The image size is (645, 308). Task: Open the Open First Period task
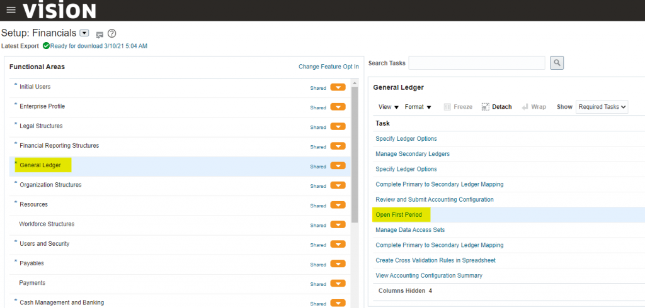click(x=399, y=215)
